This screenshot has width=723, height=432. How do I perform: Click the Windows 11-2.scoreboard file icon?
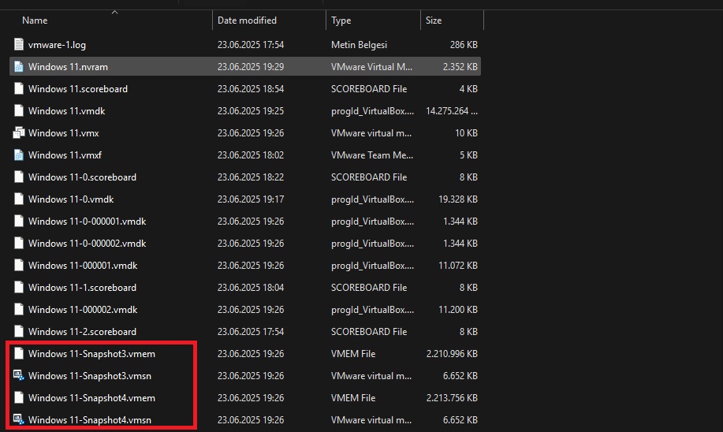tap(18, 332)
